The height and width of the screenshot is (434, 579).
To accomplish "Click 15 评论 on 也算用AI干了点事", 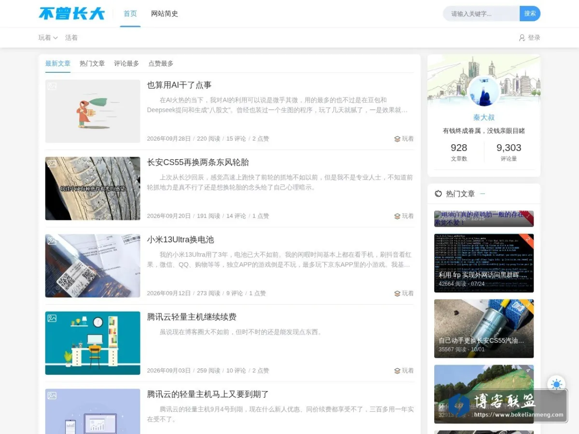I will (236, 139).
